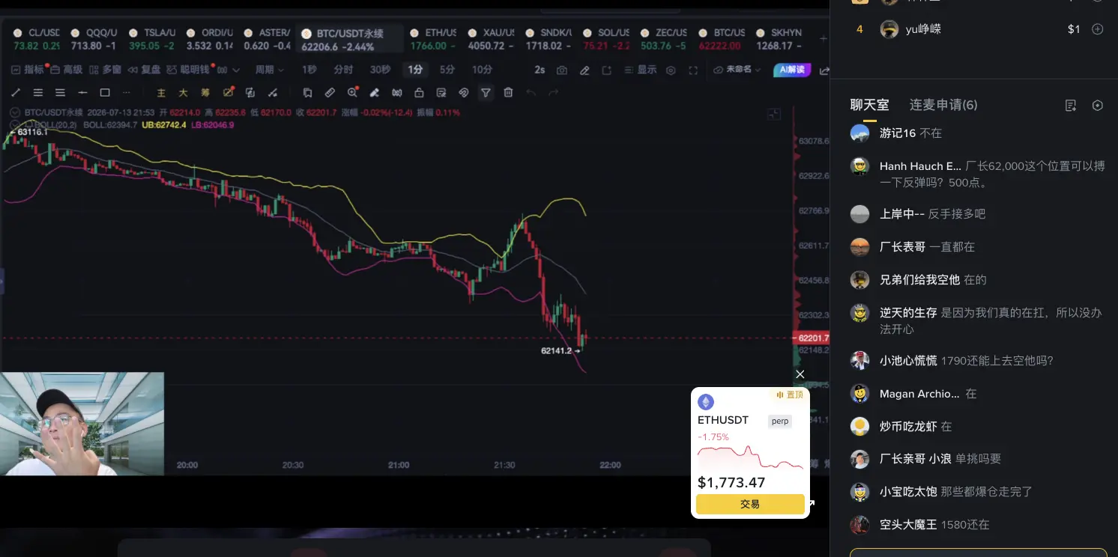Viewport: 1118px width, 557px height.
Task: Enter fullscreen chart mode
Action: [x=693, y=70]
